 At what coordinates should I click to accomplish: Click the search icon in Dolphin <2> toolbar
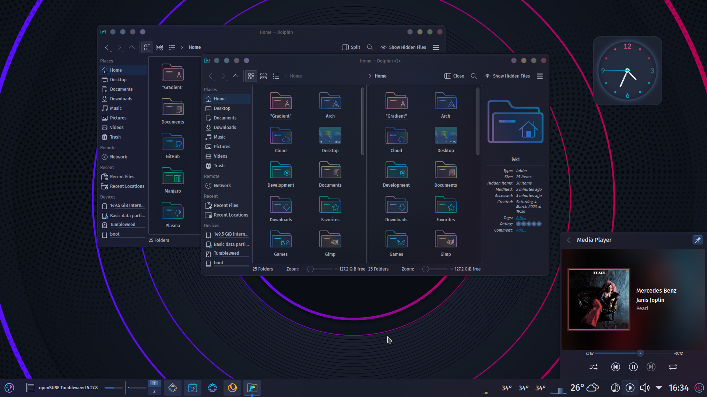(474, 76)
